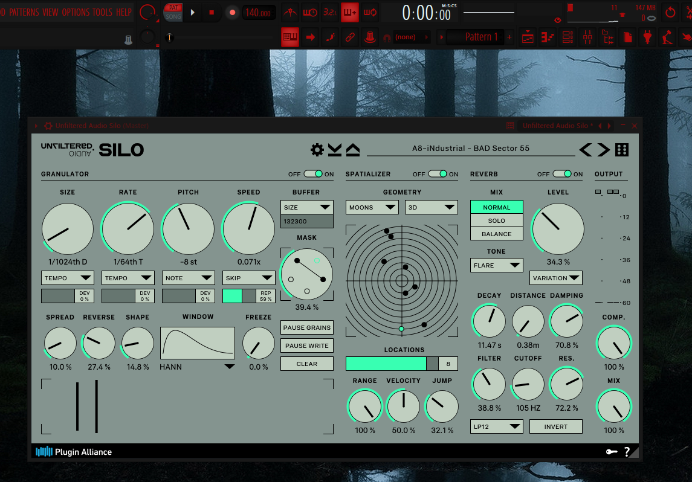
Task: Open the Silo help question mark
Action: (x=627, y=452)
